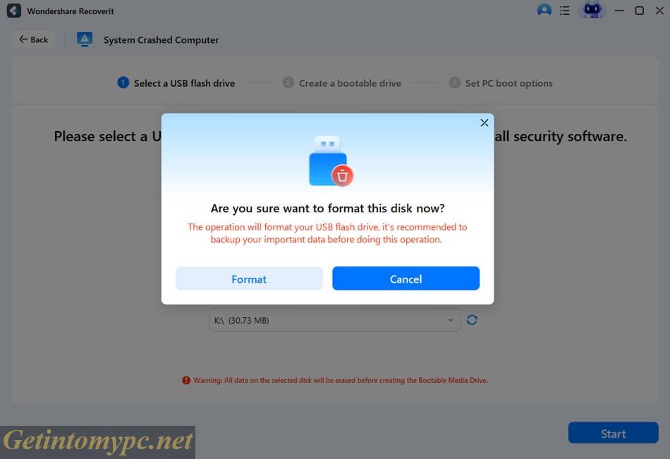Open the AI assistant robot icon
The height and width of the screenshot is (459, 670).
coord(592,11)
